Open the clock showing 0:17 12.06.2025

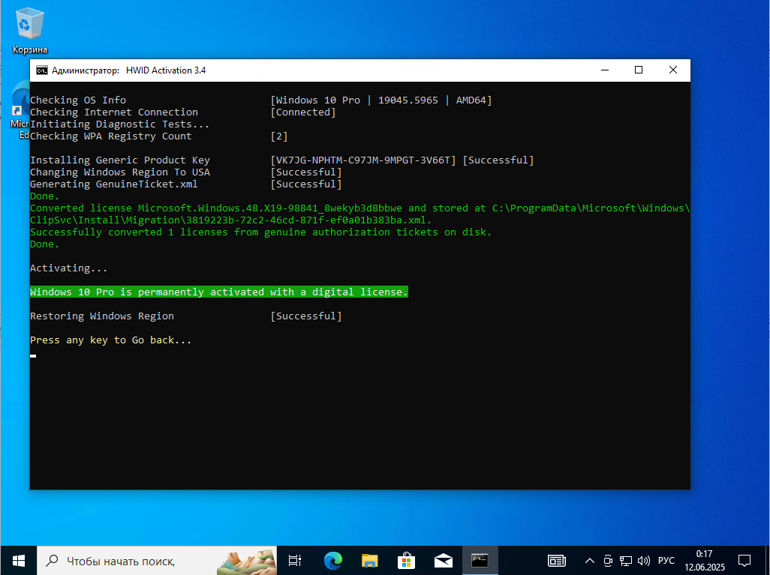click(x=705, y=560)
